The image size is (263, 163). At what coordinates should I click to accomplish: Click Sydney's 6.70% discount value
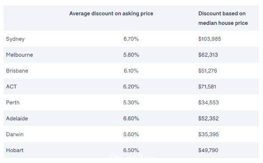tap(131, 39)
